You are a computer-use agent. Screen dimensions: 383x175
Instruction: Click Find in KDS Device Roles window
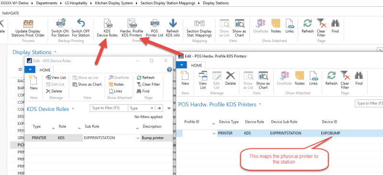click(x=143, y=91)
